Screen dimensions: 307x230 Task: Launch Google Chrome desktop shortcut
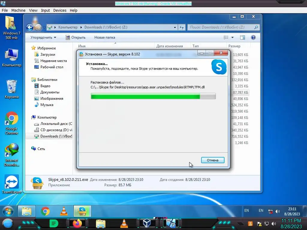click(x=12, y=123)
